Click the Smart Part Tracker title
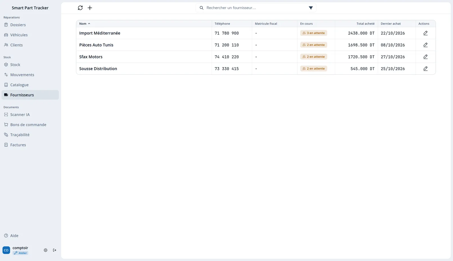The width and height of the screenshot is (453, 261). coord(30,8)
